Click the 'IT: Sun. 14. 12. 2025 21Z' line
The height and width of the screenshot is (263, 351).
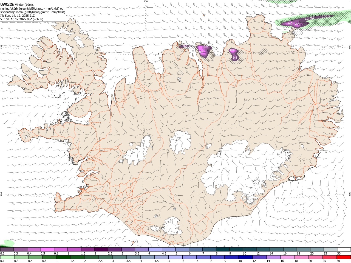point(17,16)
